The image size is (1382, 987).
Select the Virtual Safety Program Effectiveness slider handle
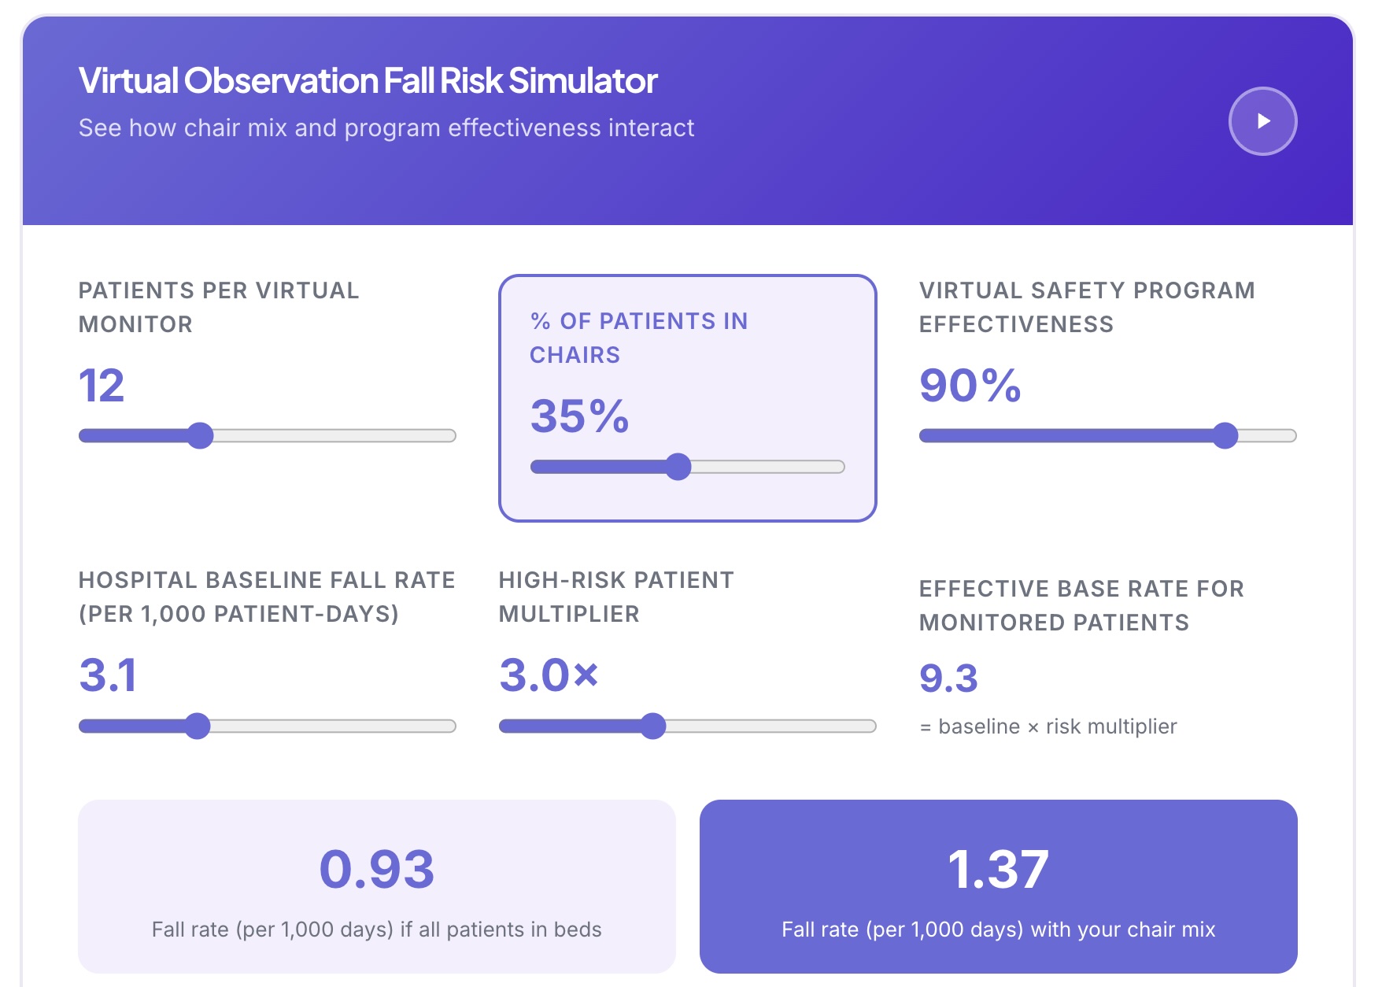pyautogui.click(x=1225, y=434)
